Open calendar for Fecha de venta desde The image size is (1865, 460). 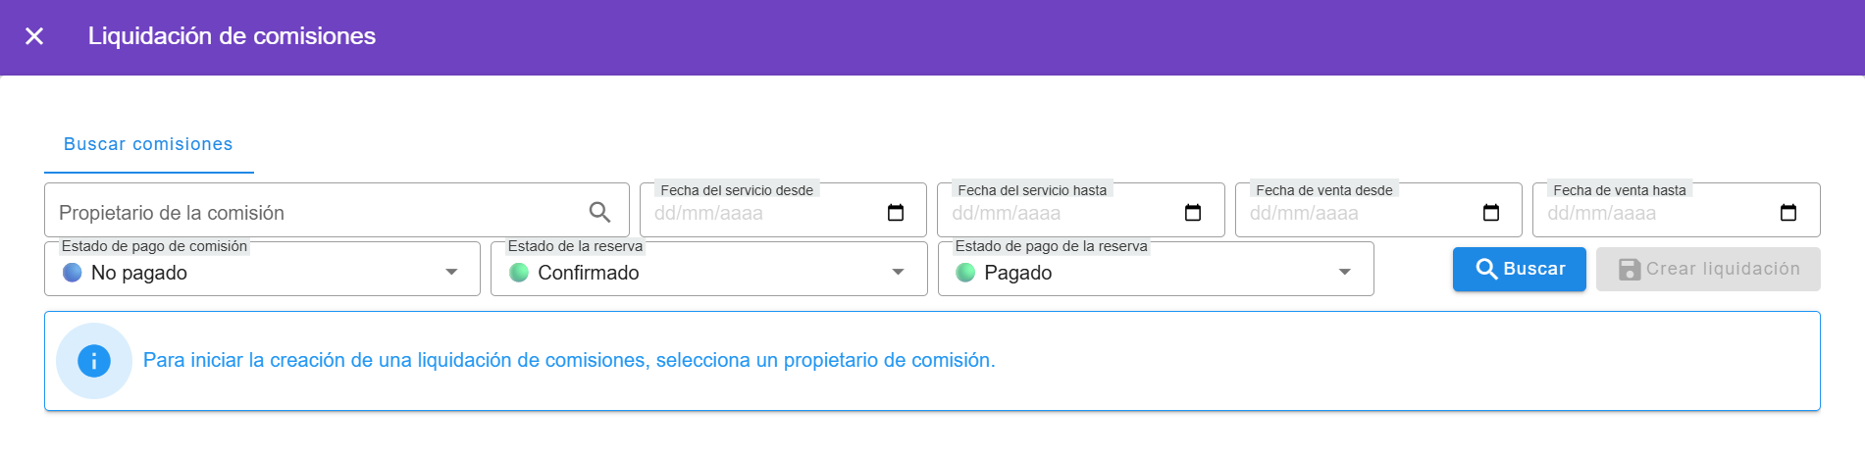pos(1490,213)
